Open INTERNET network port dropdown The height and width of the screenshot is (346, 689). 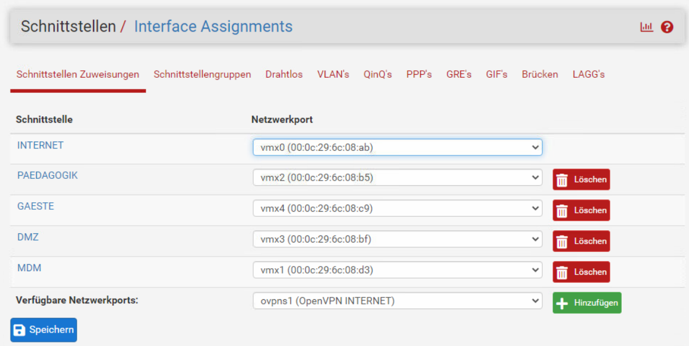point(397,147)
